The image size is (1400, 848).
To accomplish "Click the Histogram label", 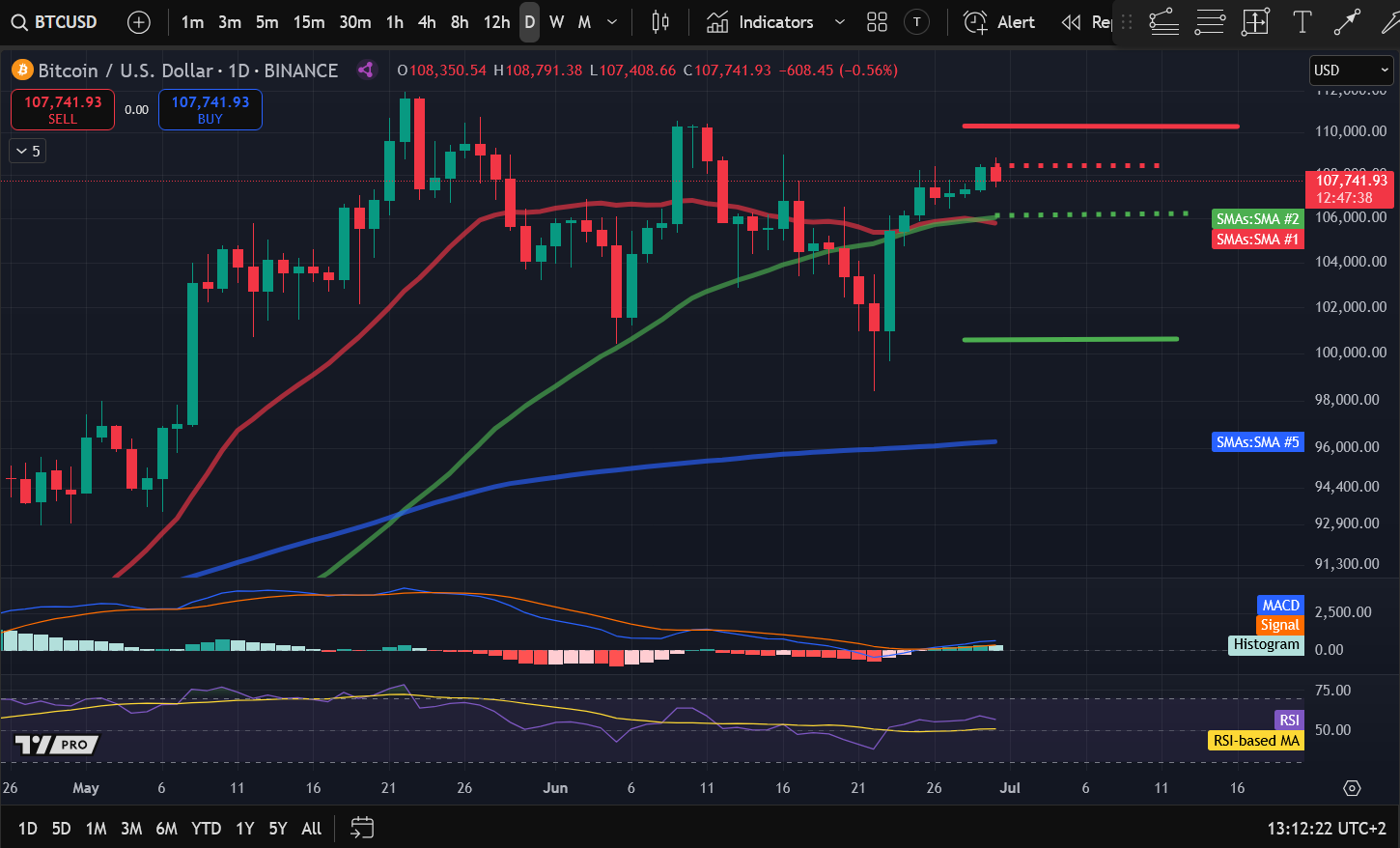I will 1266,644.
